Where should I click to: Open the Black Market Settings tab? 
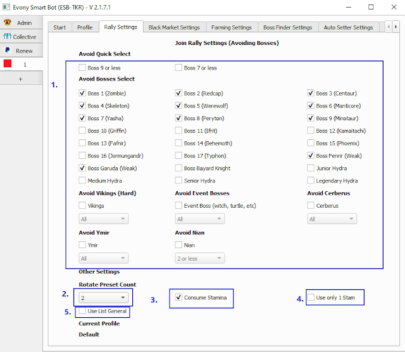tap(174, 27)
